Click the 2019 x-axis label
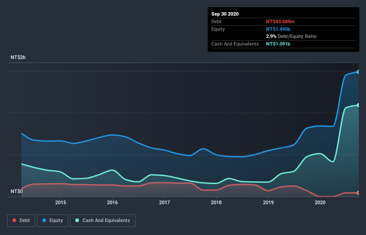The width and height of the screenshot is (366, 235). click(268, 202)
